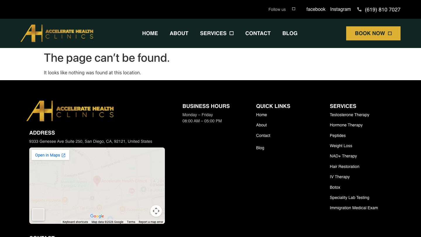Viewport: 421px width, 237px height.
Task: Click the red map pin marker
Action: point(97,181)
